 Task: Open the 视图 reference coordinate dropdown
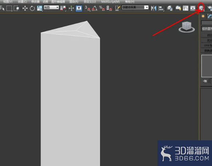tap(51, 7)
